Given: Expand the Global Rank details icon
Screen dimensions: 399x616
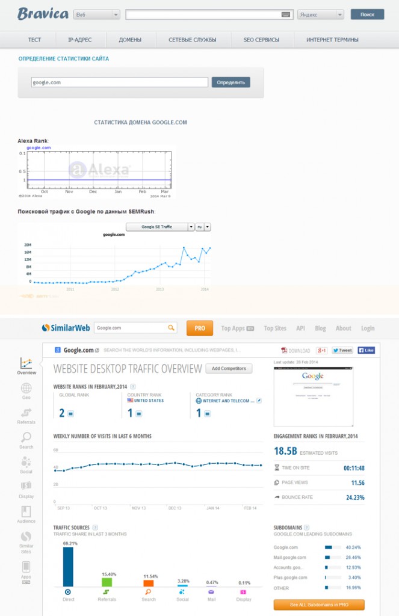Looking at the screenshot, I should [71, 414].
